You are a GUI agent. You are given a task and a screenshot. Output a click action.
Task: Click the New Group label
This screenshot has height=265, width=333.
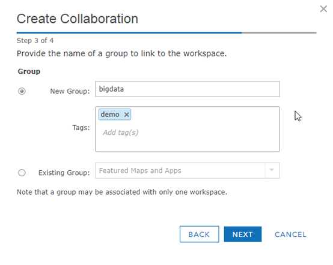point(70,91)
